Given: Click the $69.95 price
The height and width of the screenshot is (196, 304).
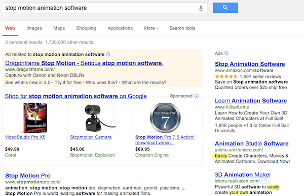Looking at the screenshot, I should (142, 149).
